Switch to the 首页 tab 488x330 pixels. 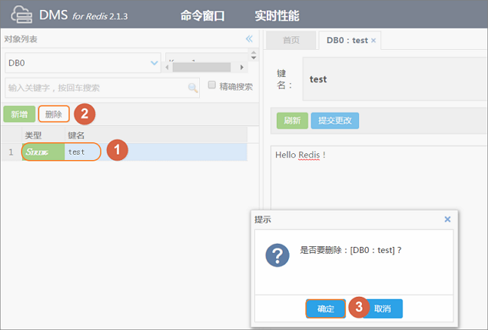[x=291, y=40]
